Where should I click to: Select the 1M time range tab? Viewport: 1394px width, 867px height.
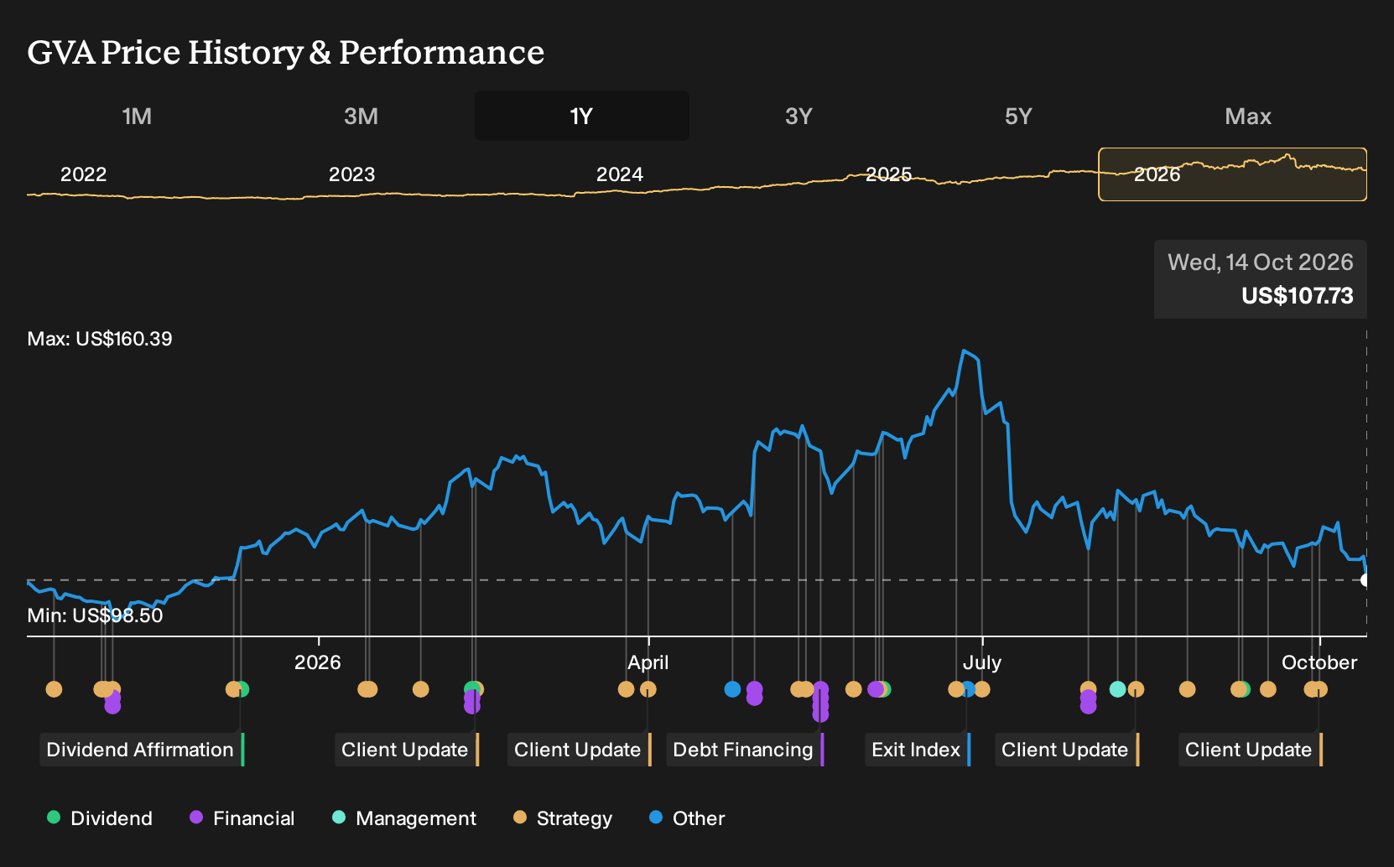point(137,116)
